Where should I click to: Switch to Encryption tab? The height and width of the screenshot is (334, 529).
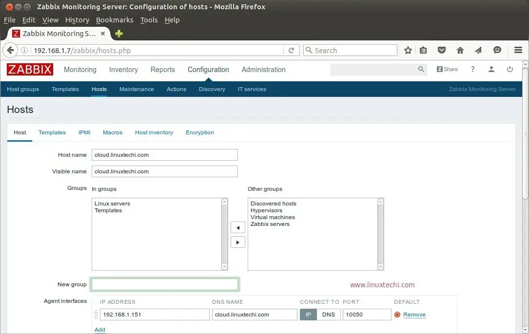pos(200,132)
